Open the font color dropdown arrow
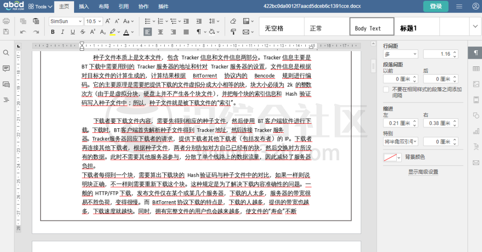This screenshot has height=252, width=482. (133, 32)
